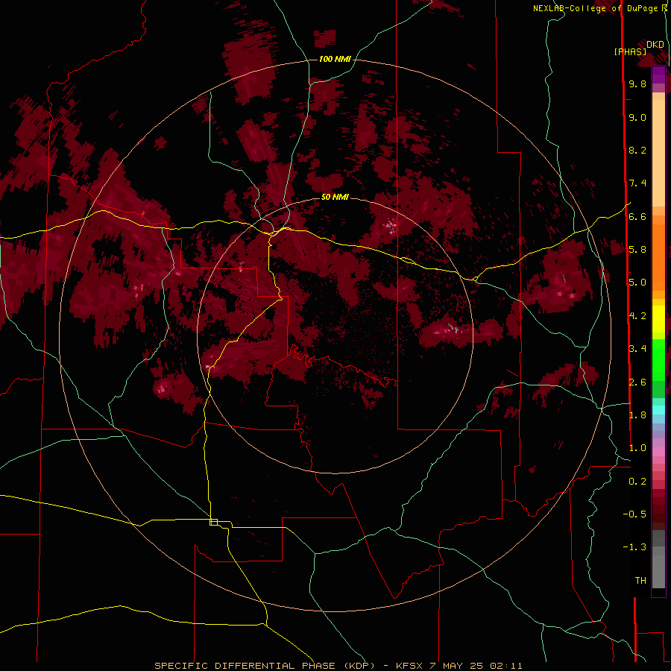The width and height of the screenshot is (671, 671).
Task: Click the 5.8 value on the color scale
Action: (x=637, y=250)
